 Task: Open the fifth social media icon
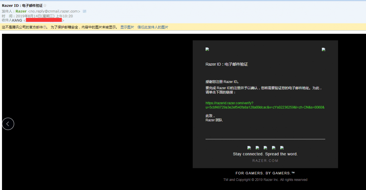(282, 148)
